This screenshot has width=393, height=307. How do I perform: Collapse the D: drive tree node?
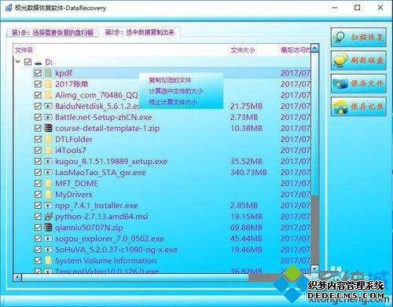(18, 62)
